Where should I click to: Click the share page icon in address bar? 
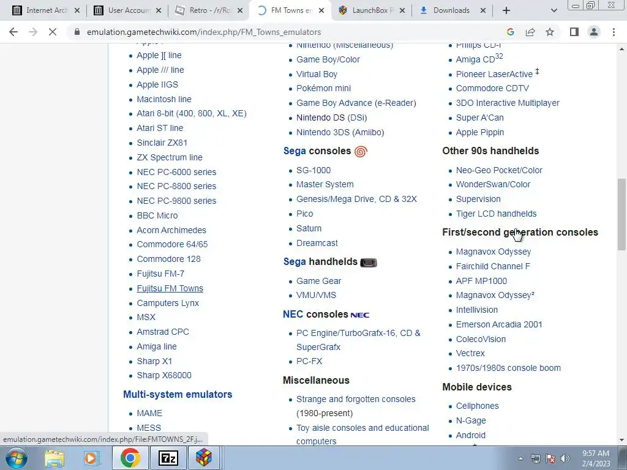coord(530,32)
